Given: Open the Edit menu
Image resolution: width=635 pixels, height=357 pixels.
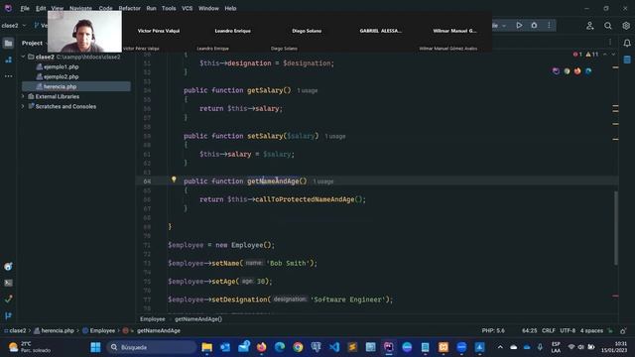Looking at the screenshot, I should (41, 8).
